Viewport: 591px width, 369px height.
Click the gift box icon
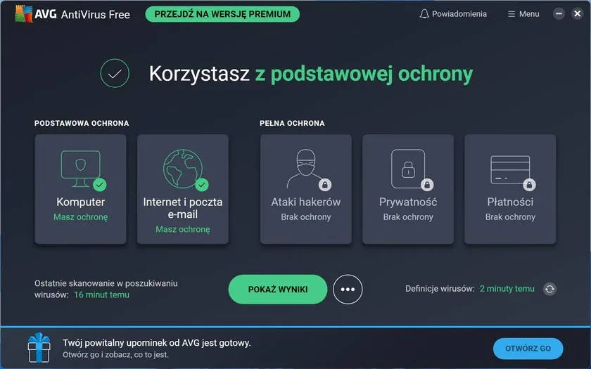click(39, 347)
